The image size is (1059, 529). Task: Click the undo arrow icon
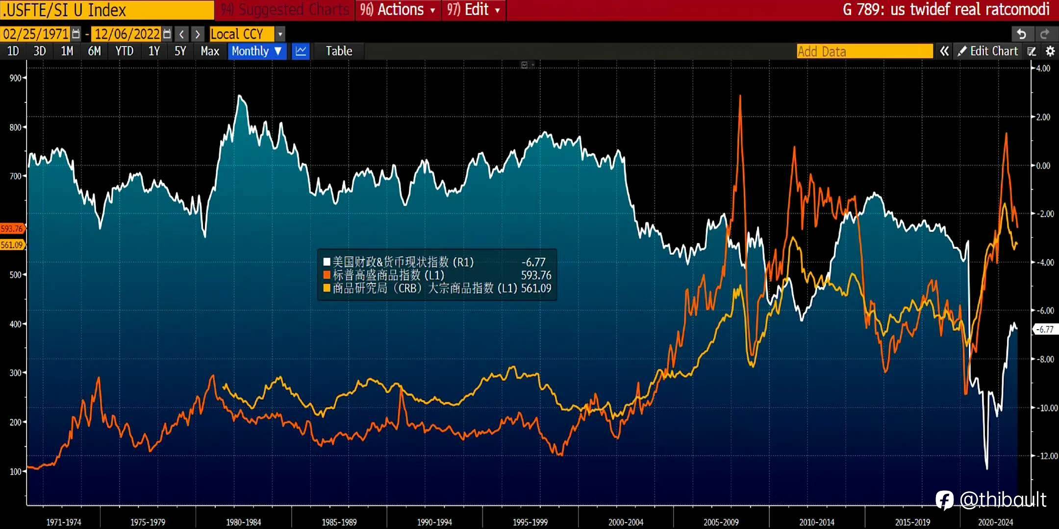pyautogui.click(x=1022, y=34)
